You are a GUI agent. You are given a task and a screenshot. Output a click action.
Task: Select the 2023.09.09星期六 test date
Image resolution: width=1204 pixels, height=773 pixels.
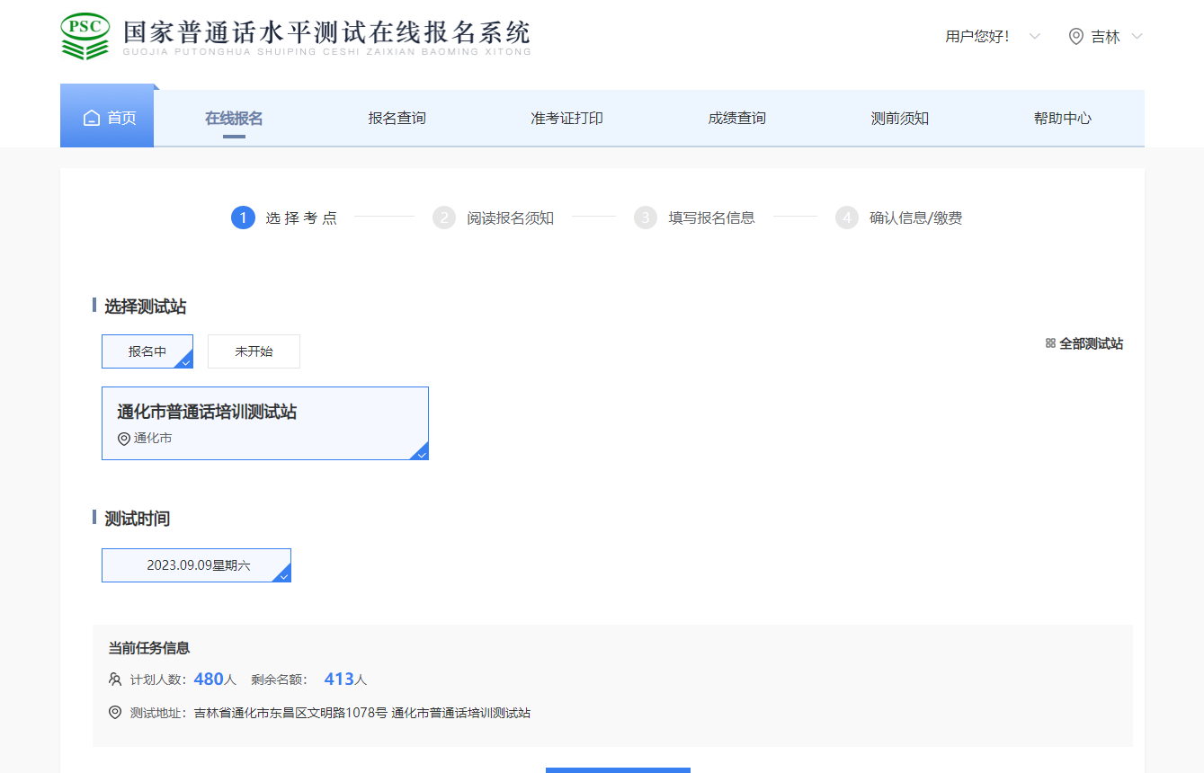[x=197, y=565]
